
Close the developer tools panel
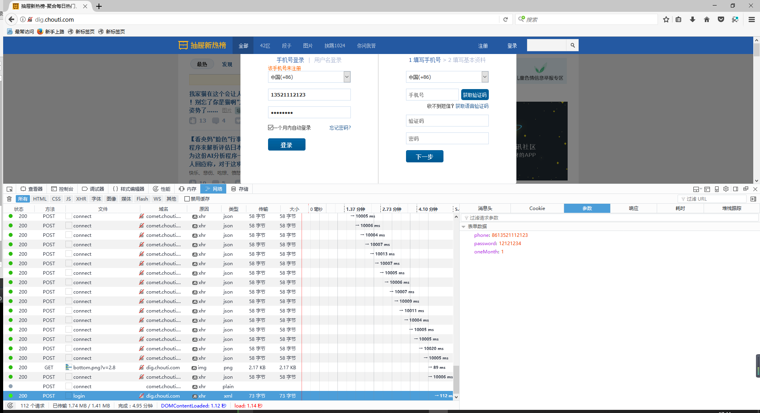755,189
